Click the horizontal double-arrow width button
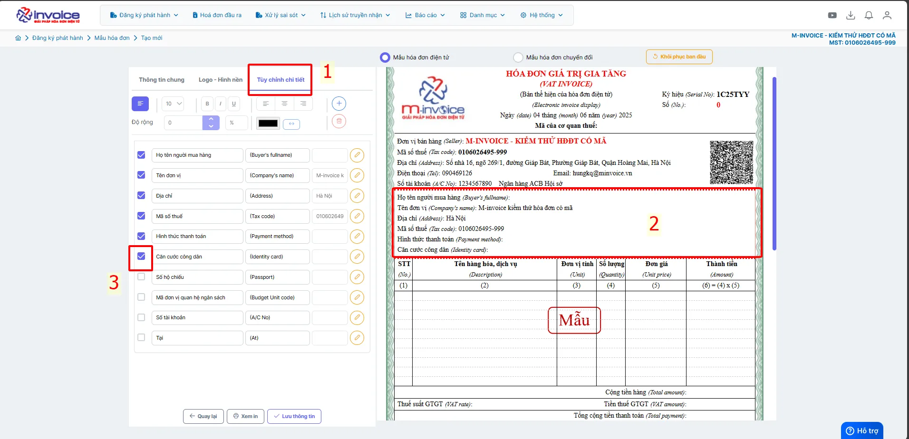909x439 pixels. (x=291, y=124)
